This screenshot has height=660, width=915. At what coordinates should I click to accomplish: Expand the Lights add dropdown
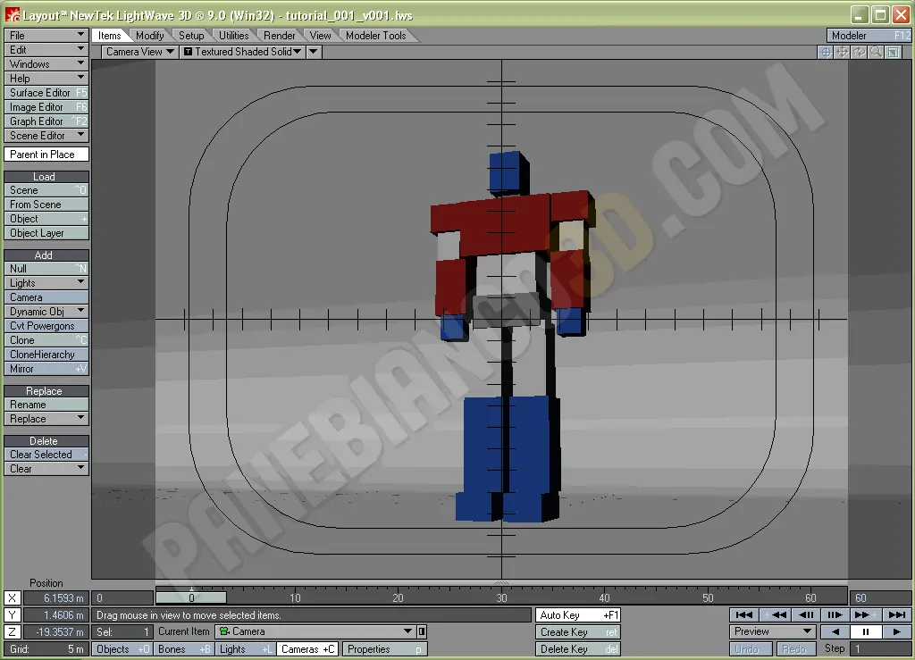pyautogui.click(x=46, y=283)
